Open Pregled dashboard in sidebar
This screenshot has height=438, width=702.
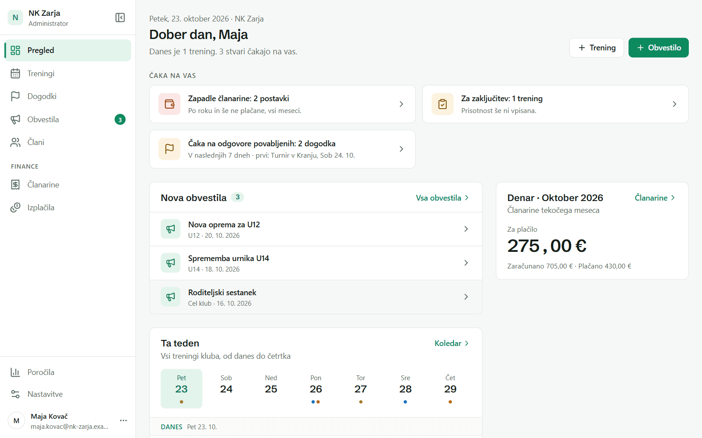(68, 50)
